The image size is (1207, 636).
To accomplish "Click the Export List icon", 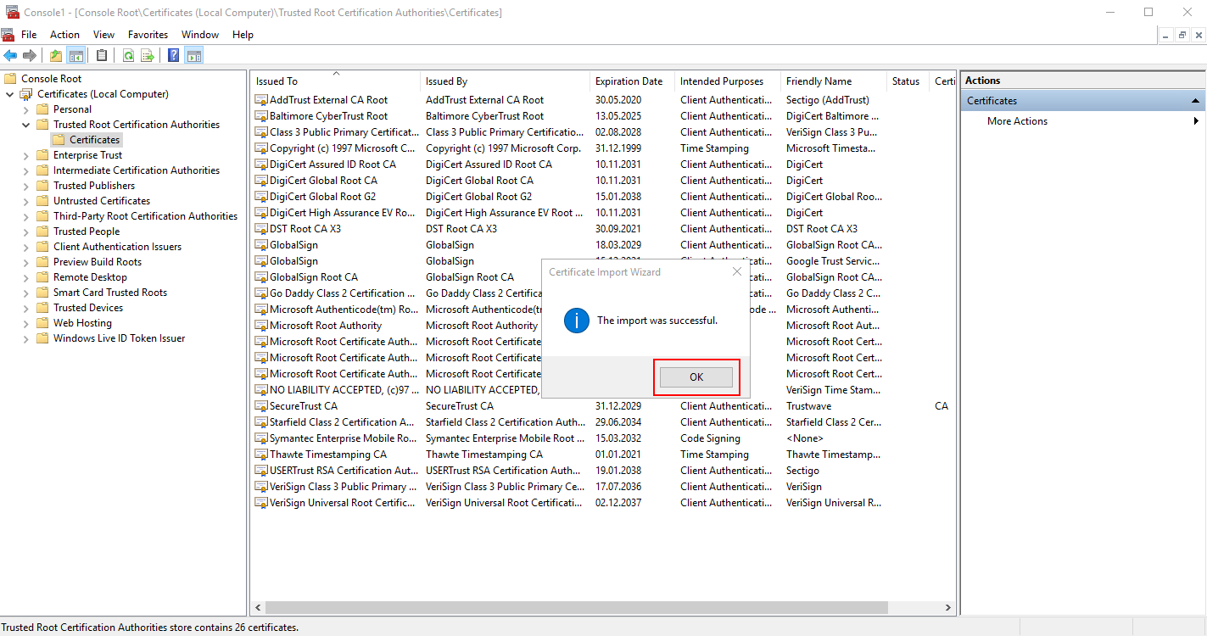I will pyautogui.click(x=148, y=55).
